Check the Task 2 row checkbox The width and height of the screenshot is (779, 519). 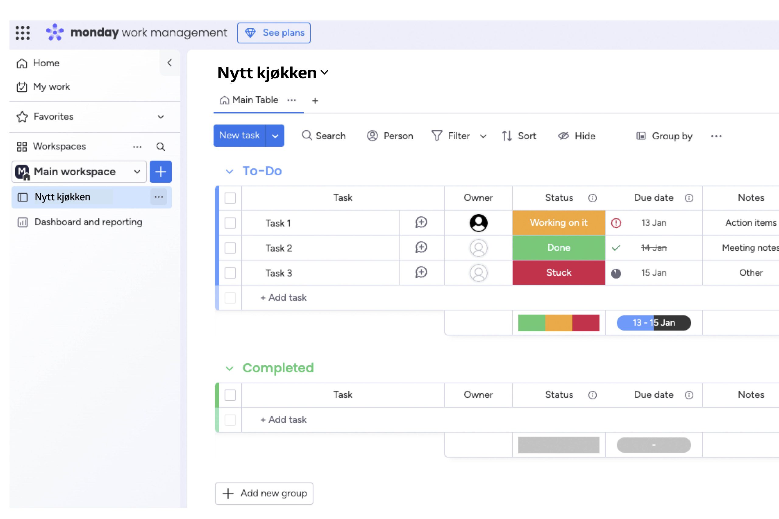[x=230, y=248]
